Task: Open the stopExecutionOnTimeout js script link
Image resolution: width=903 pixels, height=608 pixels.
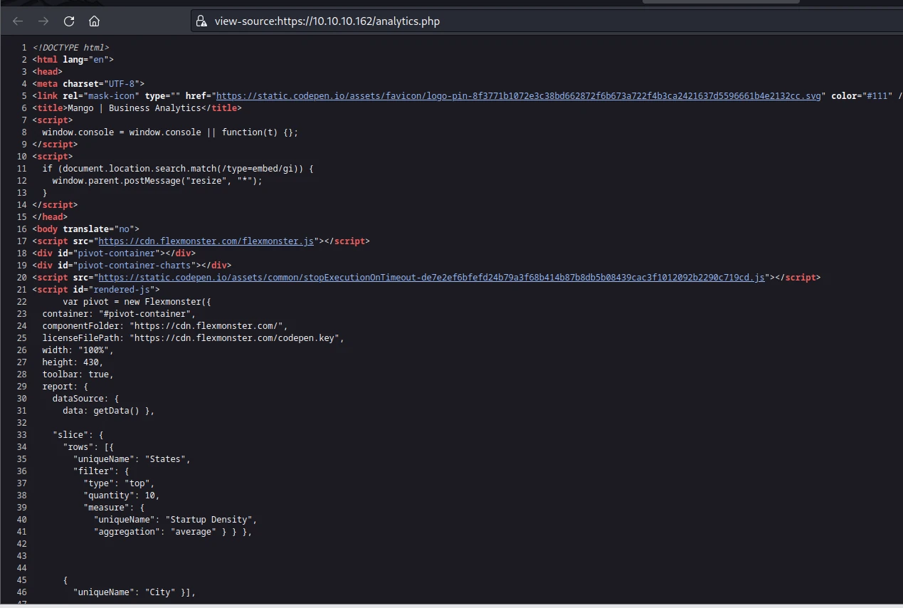Action: coord(431,277)
